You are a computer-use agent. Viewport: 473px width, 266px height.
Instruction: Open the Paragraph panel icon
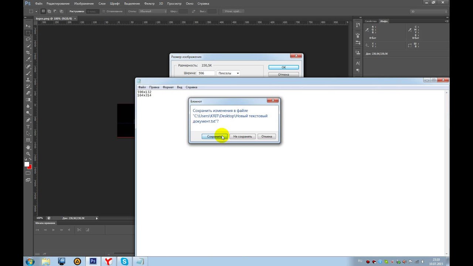pyautogui.click(x=358, y=70)
